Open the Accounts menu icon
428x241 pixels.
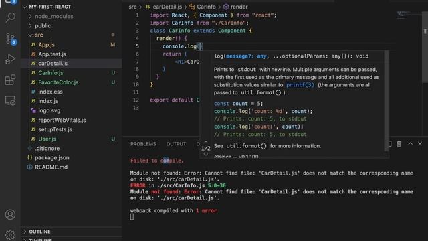coord(11,214)
